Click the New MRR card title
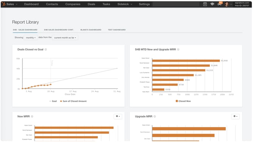Viewport: 253px width, 143px height. (23, 117)
